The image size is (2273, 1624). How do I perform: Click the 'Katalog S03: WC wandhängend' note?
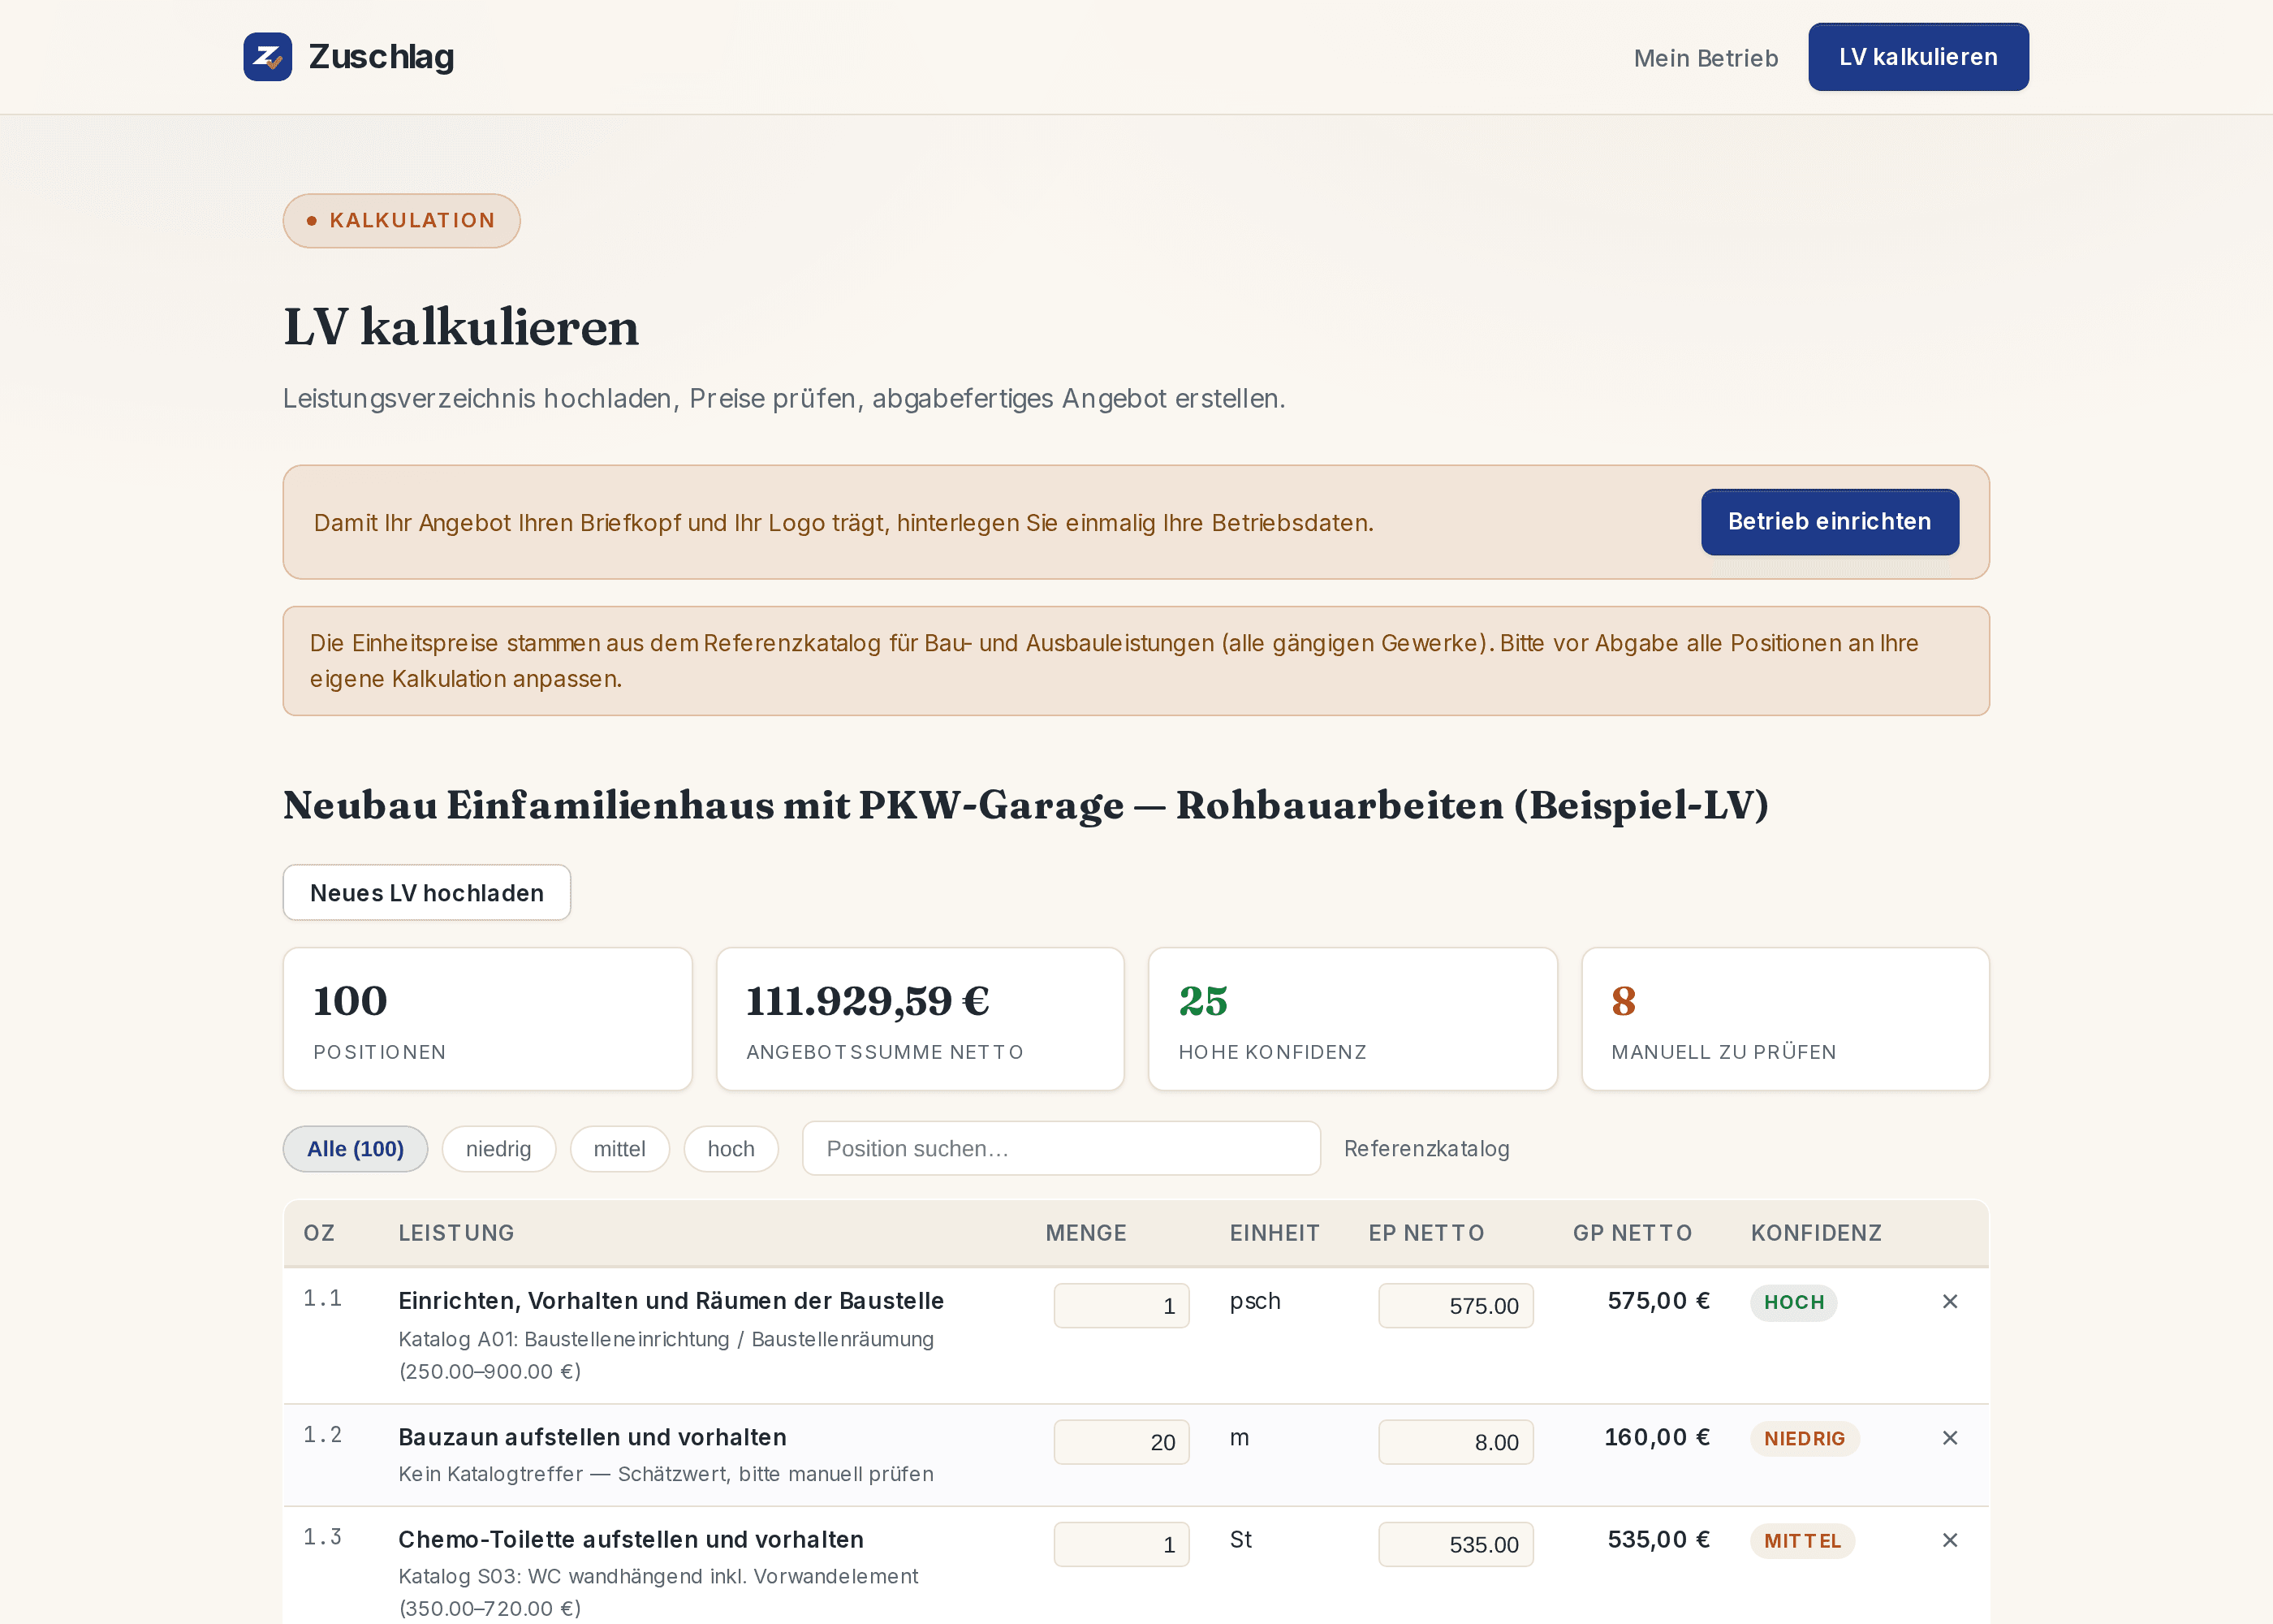pyautogui.click(x=658, y=1592)
